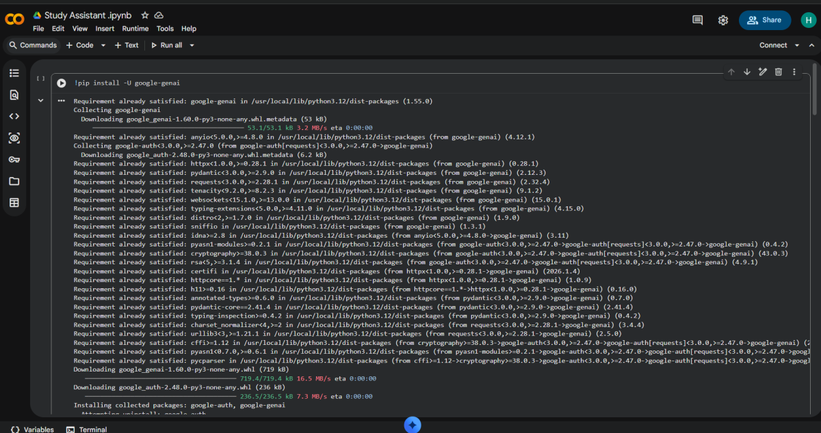
Task: Toggle the header visibility chevron top right
Action: pyautogui.click(x=811, y=45)
